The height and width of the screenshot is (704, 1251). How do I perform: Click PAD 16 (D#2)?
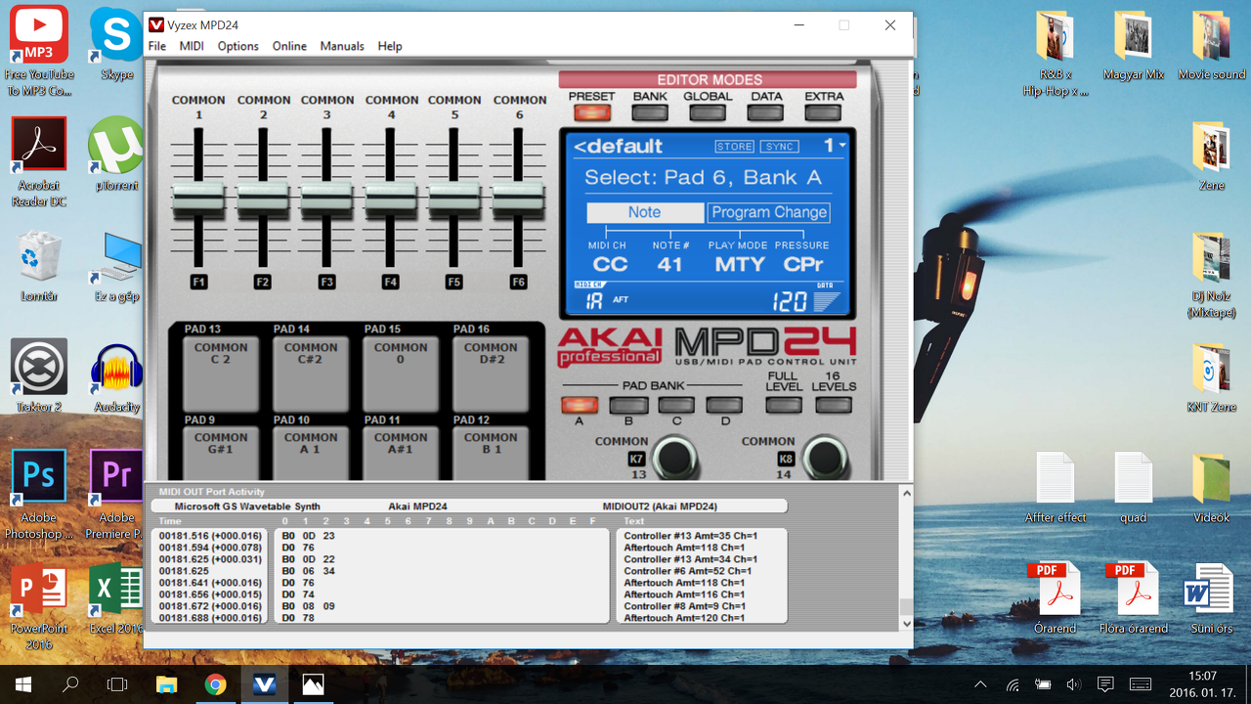[491, 373]
